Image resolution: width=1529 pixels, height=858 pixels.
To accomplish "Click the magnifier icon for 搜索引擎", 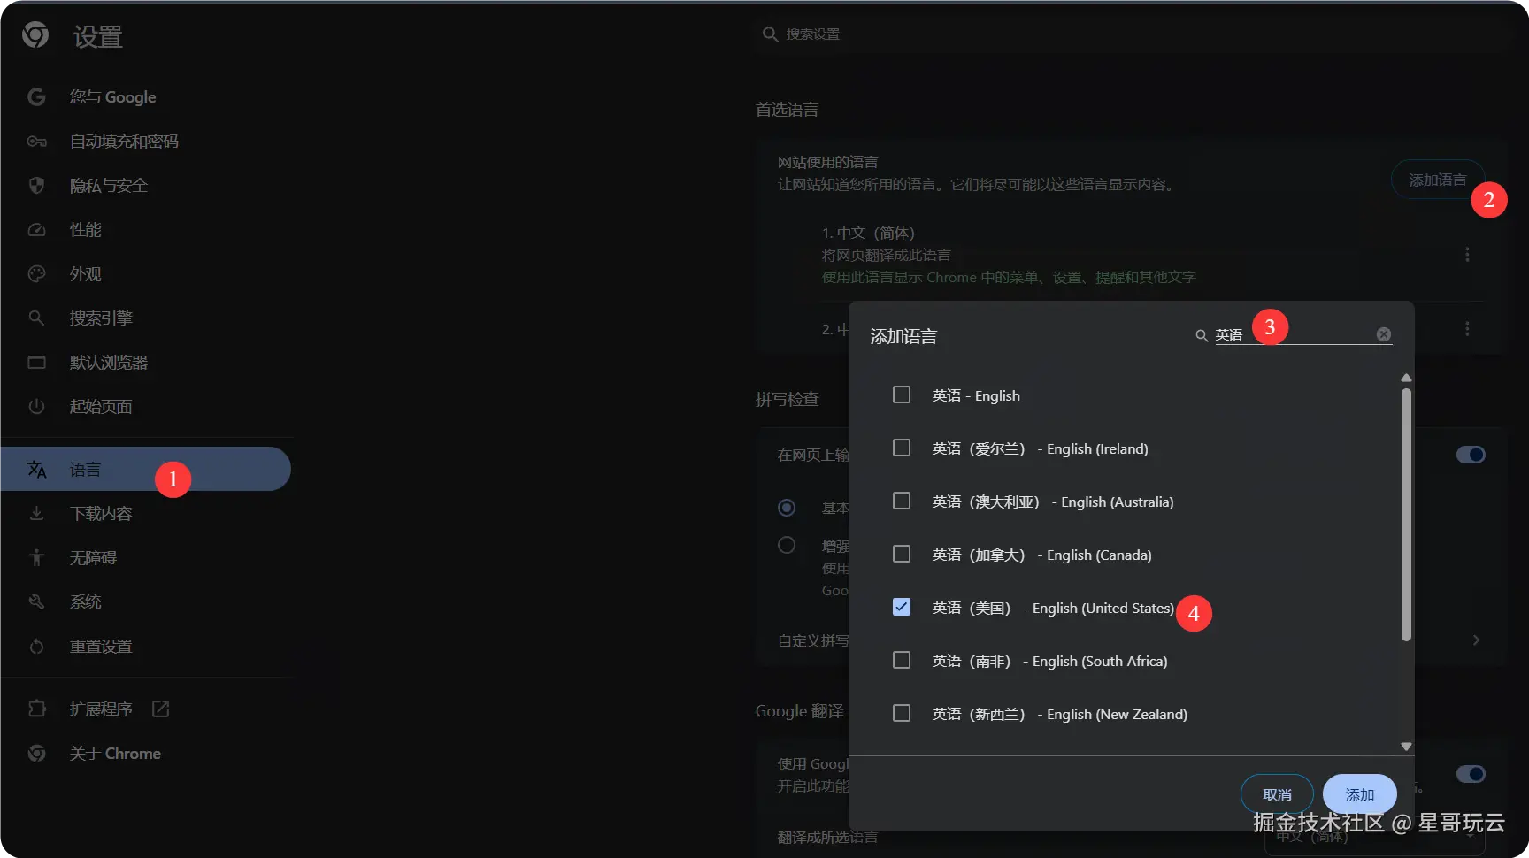I will (36, 318).
